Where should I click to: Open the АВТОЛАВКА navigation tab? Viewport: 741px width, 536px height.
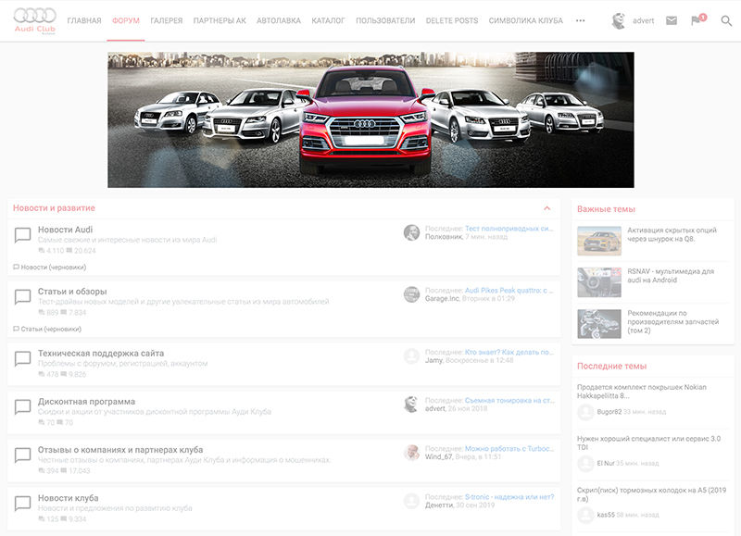pos(279,20)
